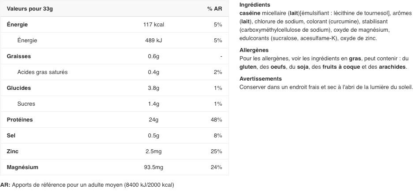415x192 pixels.
Task: Click the 117 kcal energy value
Action: point(153,25)
